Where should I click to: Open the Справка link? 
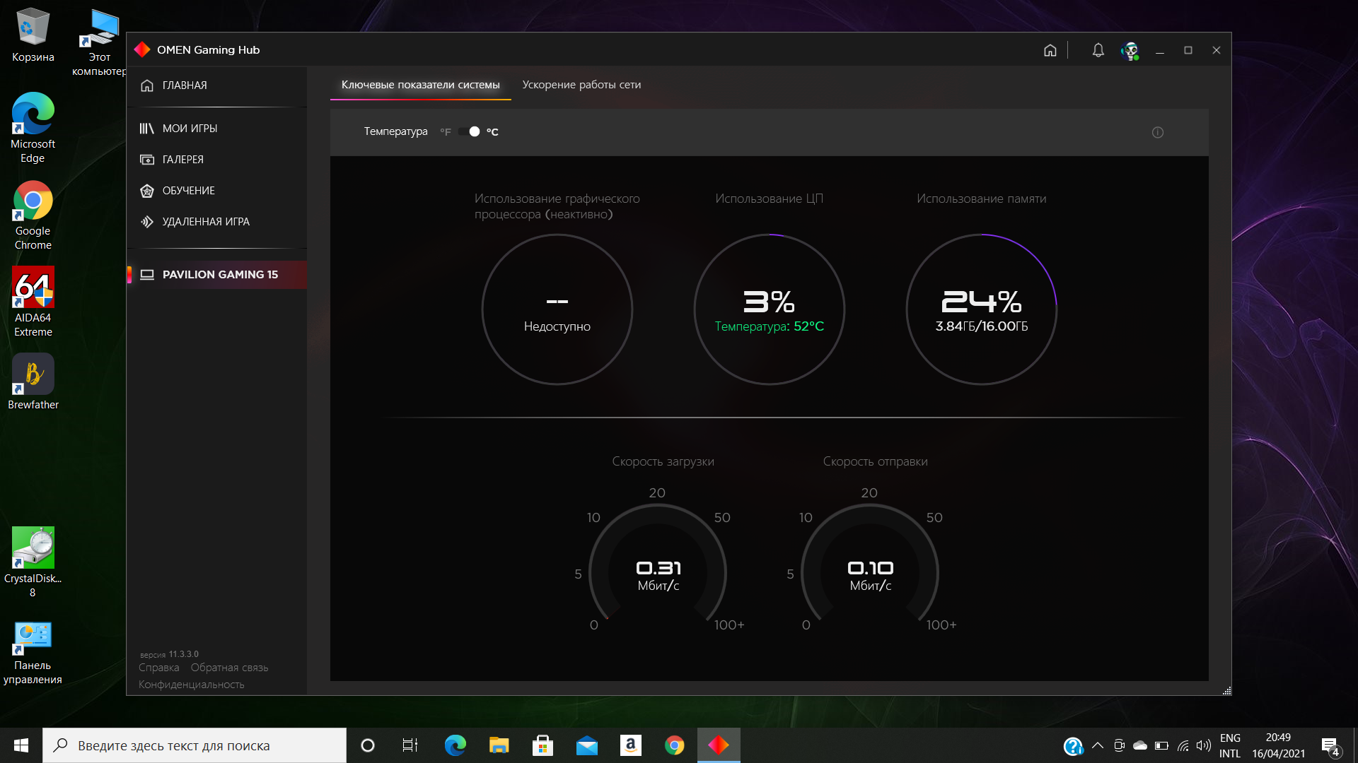[158, 667]
